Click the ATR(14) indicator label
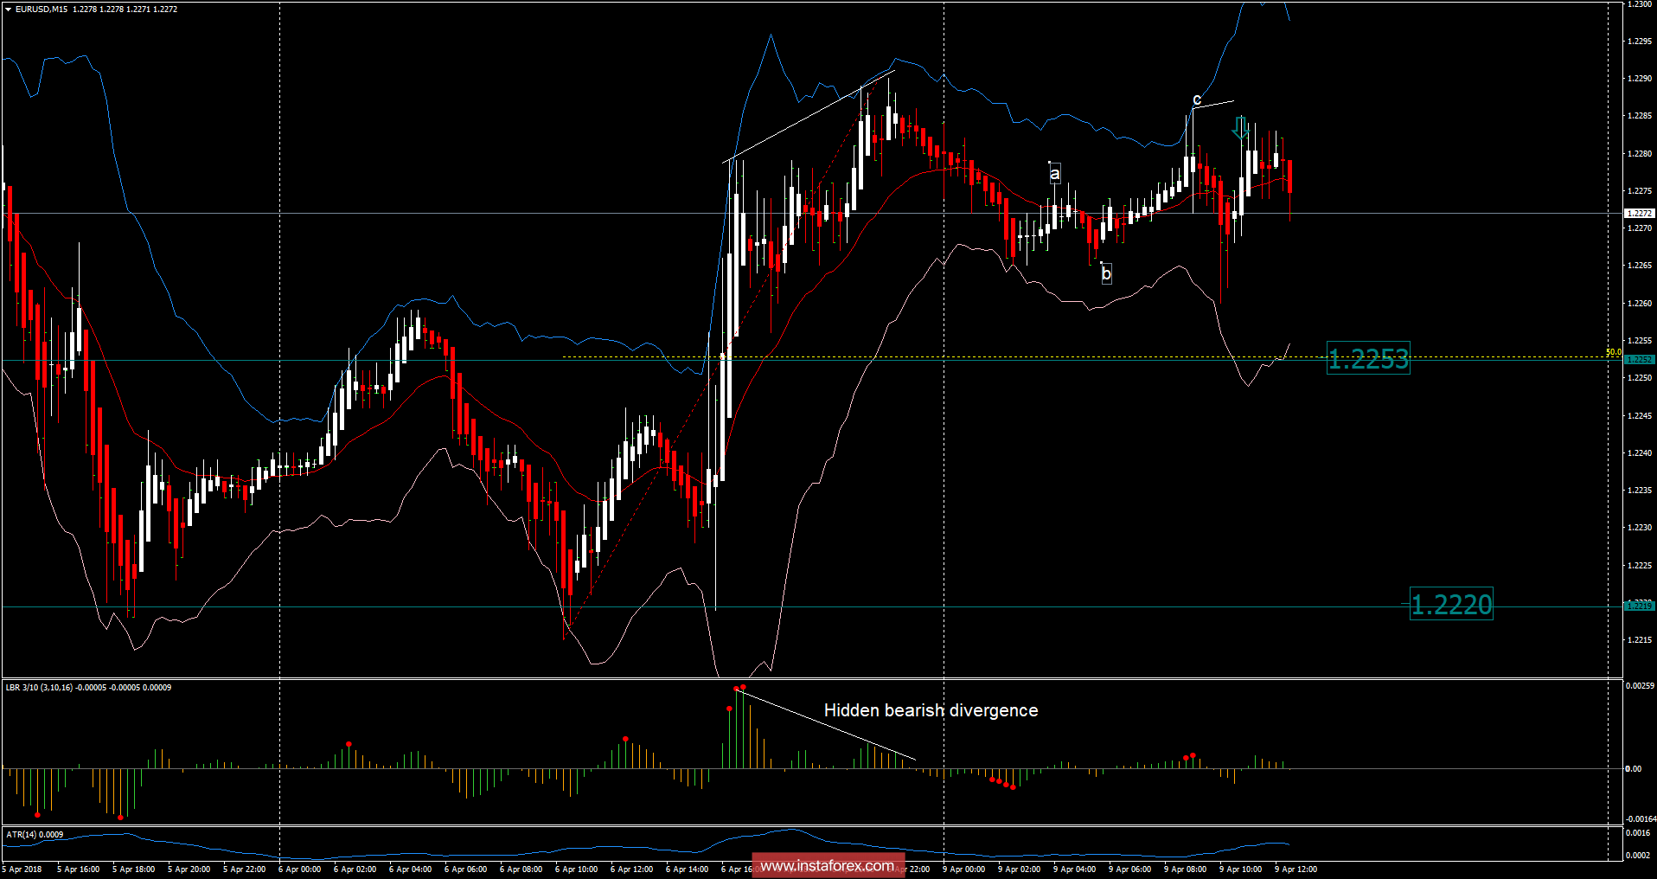 (x=35, y=835)
